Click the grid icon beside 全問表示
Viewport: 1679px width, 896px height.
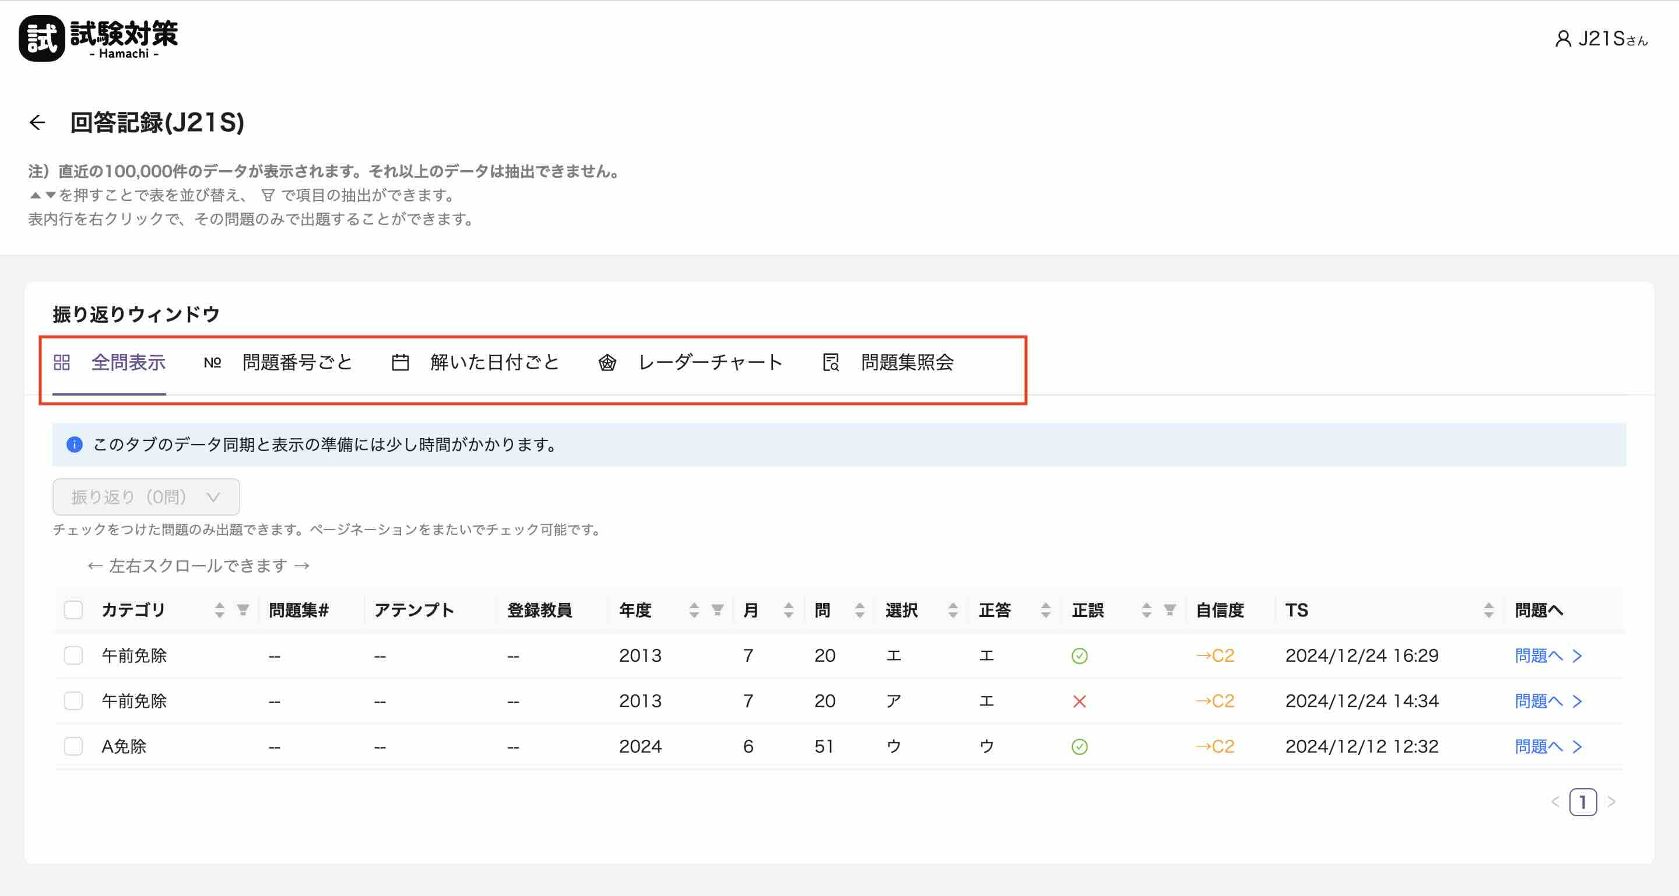pos(62,363)
